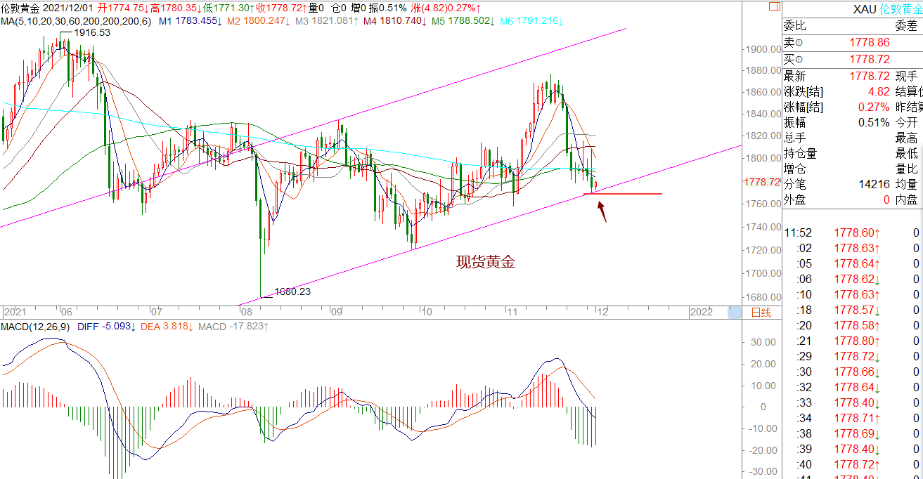Click the 08 month marker on the time axis

247,313
